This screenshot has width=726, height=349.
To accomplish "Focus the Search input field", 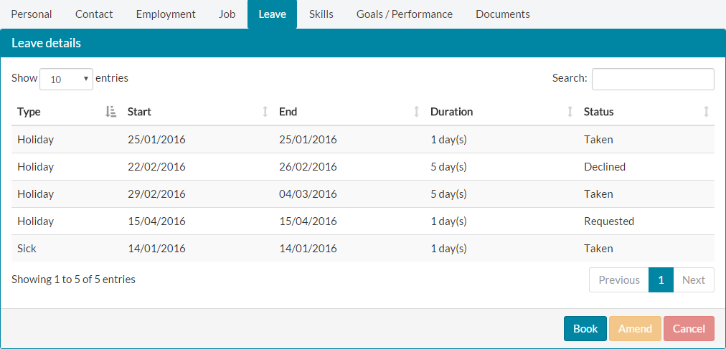I will [x=653, y=79].
